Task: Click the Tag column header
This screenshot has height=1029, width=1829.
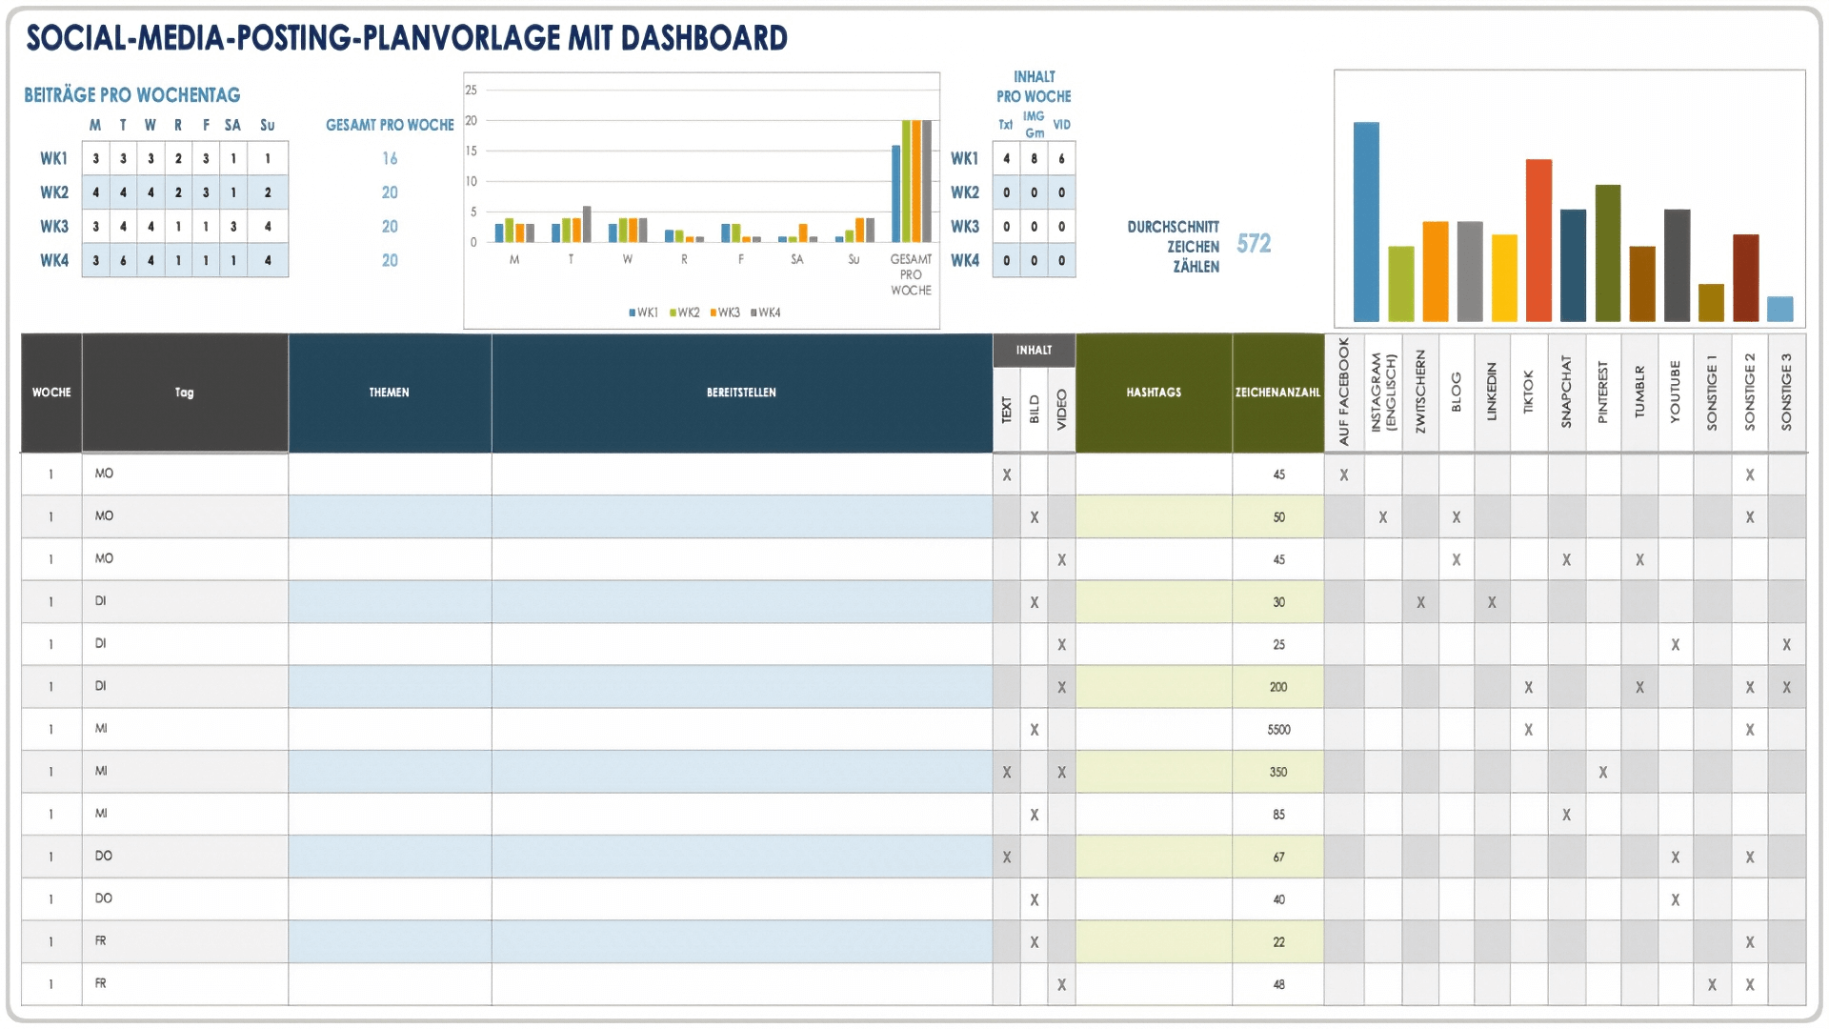Action: tap(185, 393)
